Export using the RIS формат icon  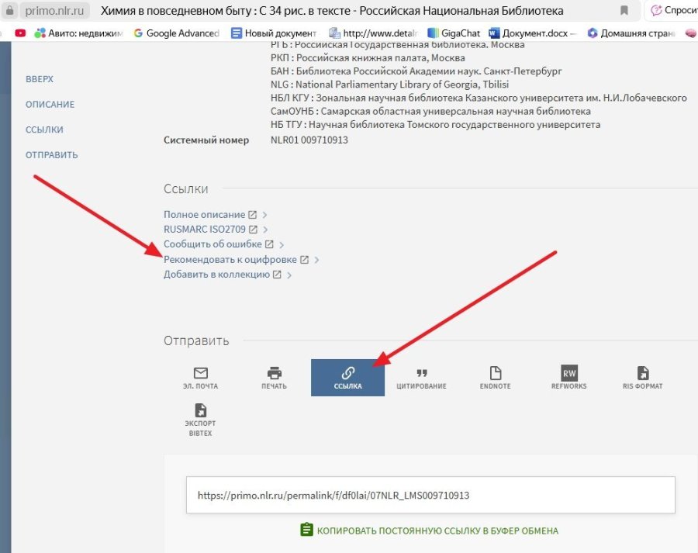point(642,373)
